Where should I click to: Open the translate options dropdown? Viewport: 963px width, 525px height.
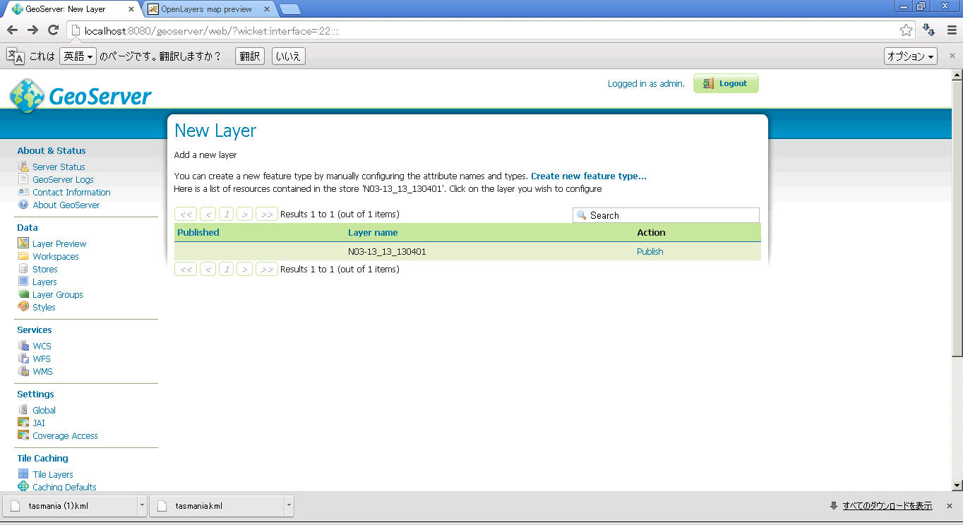[x=910, y=56]
